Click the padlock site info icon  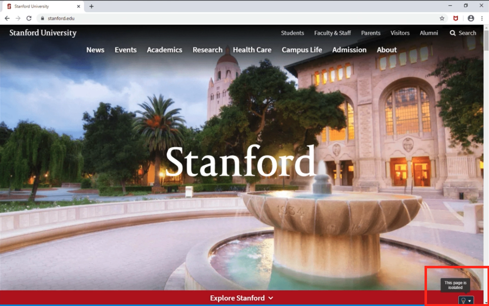click(42, 18)
